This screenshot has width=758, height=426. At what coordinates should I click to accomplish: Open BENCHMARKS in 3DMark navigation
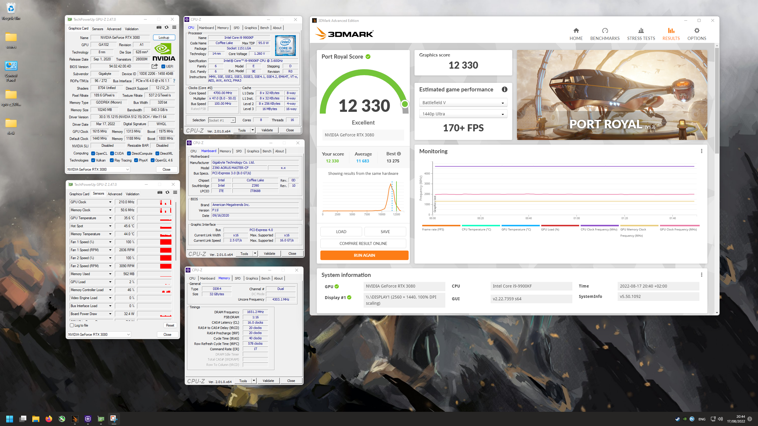click(605, 34)
